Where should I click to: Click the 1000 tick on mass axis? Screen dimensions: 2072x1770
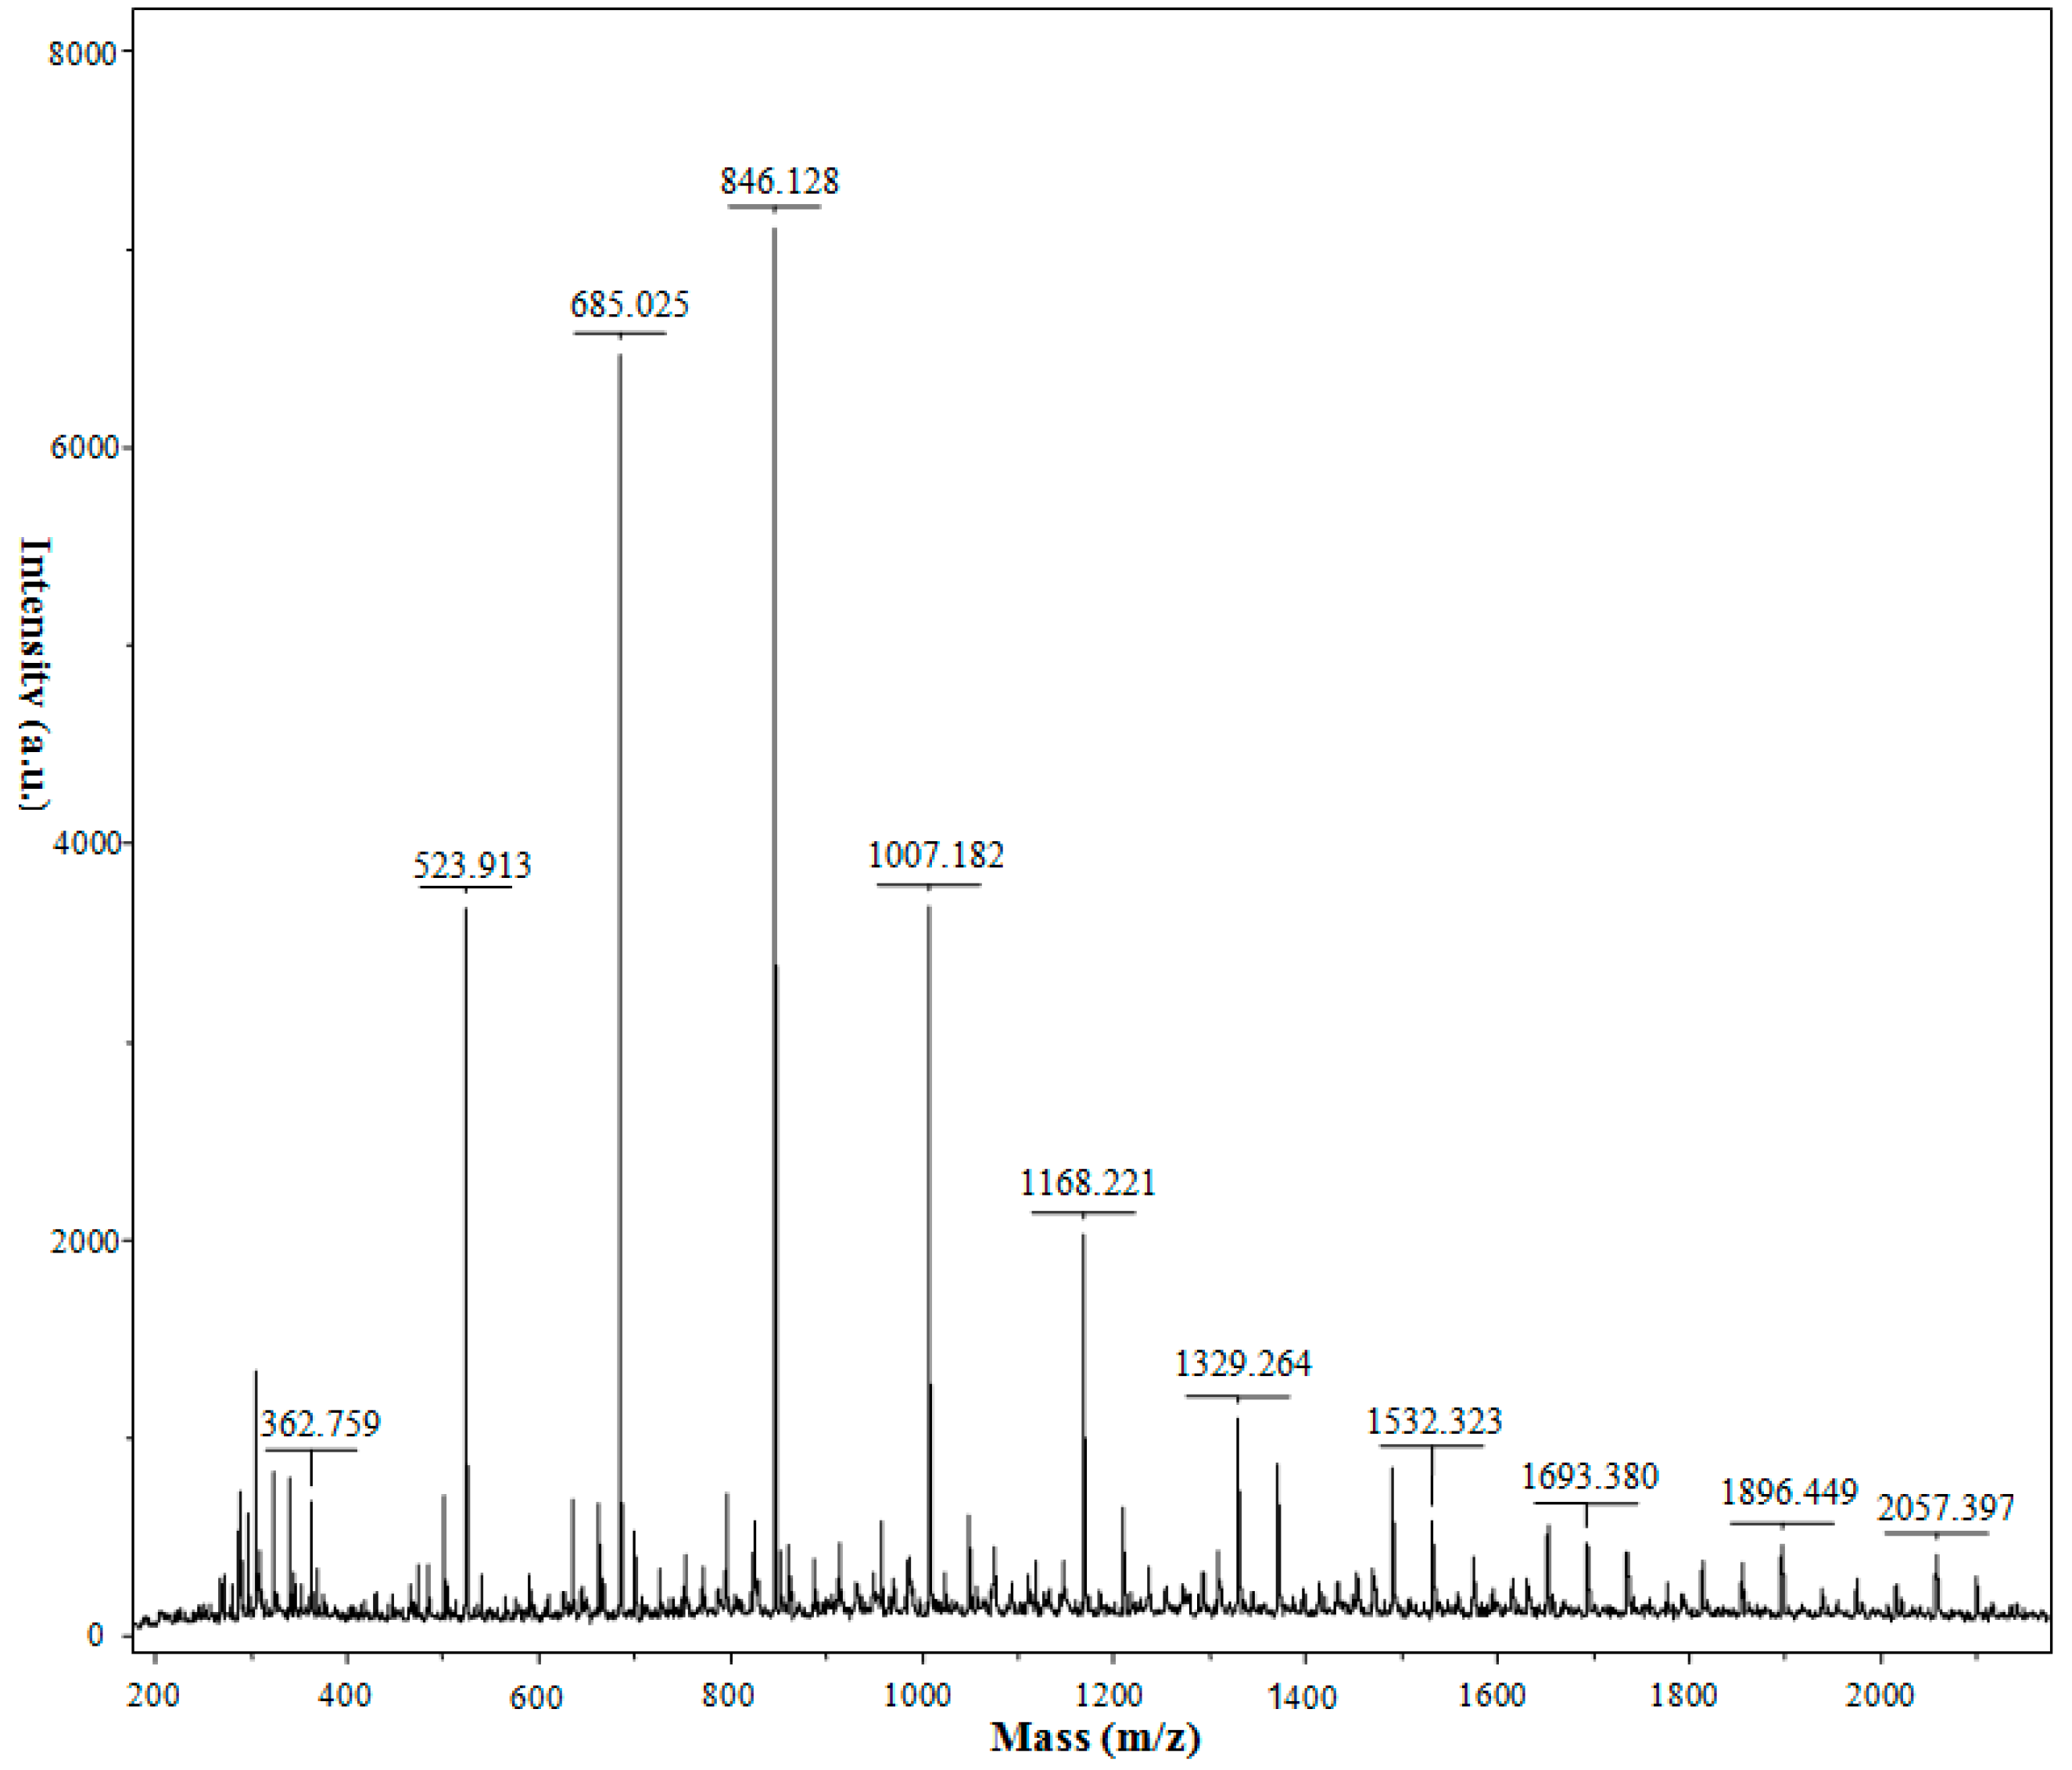919,1694
